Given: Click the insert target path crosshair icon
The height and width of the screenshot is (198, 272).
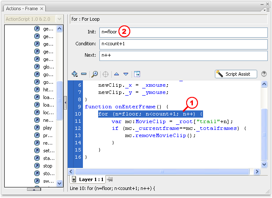Looking at the screenshot, I should pos(105,74).
